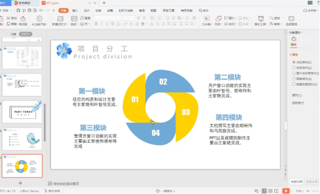
Task: Click the Print Preview icon
Action: pos(35,11)
